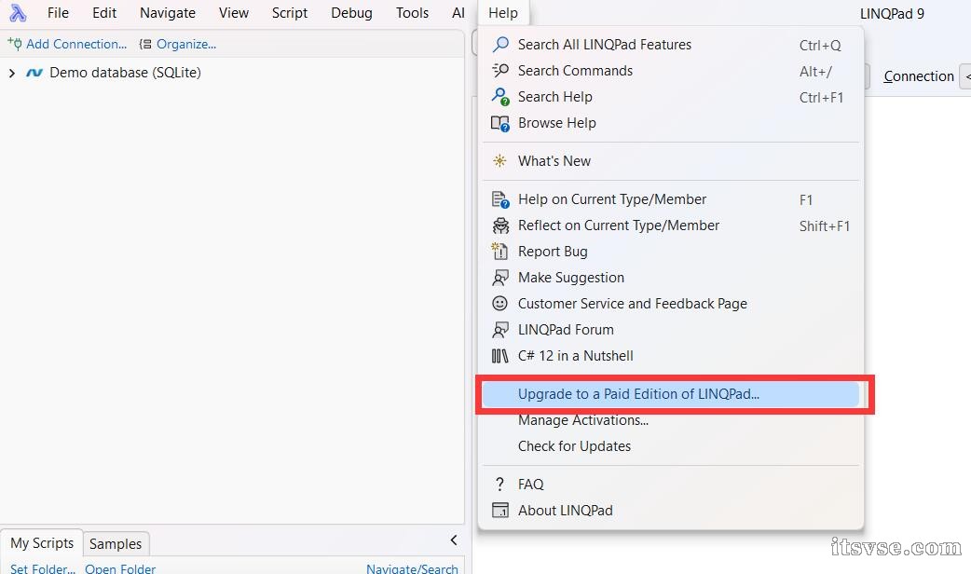The width and height of the screenshot is (971, 574).
Task: Click the Search All LINQPad Features magnifier icon
Action: coord(500,45)
